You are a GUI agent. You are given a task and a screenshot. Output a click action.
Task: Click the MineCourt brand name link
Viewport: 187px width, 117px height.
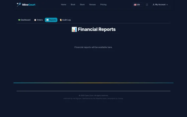click(29, 5)
